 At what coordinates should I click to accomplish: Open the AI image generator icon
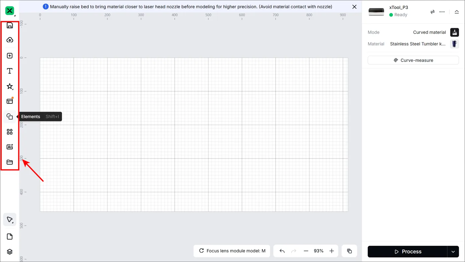click(x=10, y=147)
